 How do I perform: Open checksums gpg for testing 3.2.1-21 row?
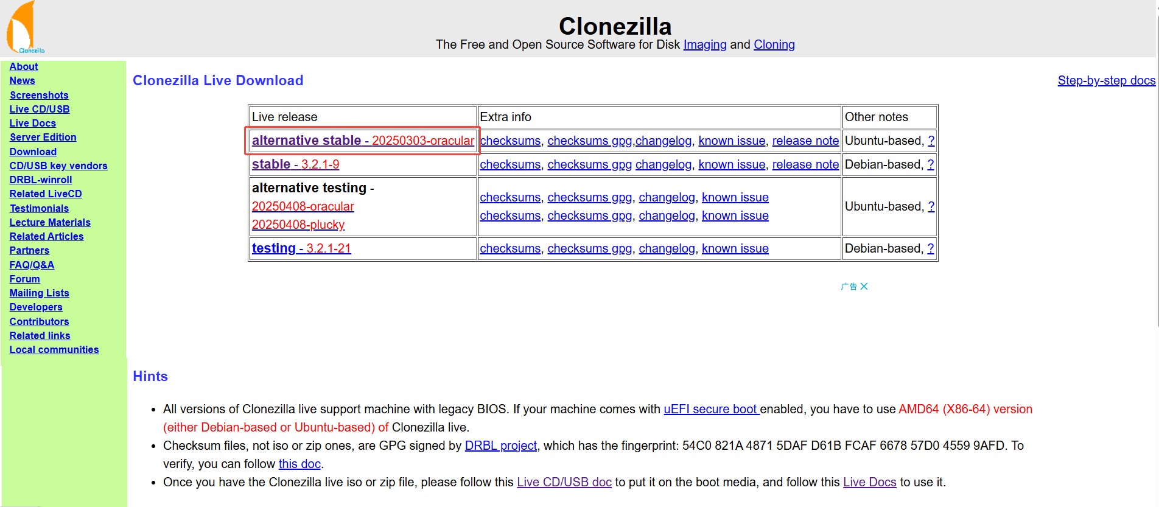tap(590, 248)
